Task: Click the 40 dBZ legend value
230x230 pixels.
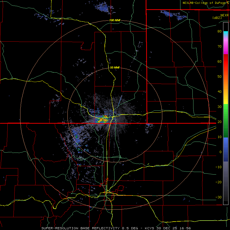Action: pyautogui.click(x=220, y=92)
